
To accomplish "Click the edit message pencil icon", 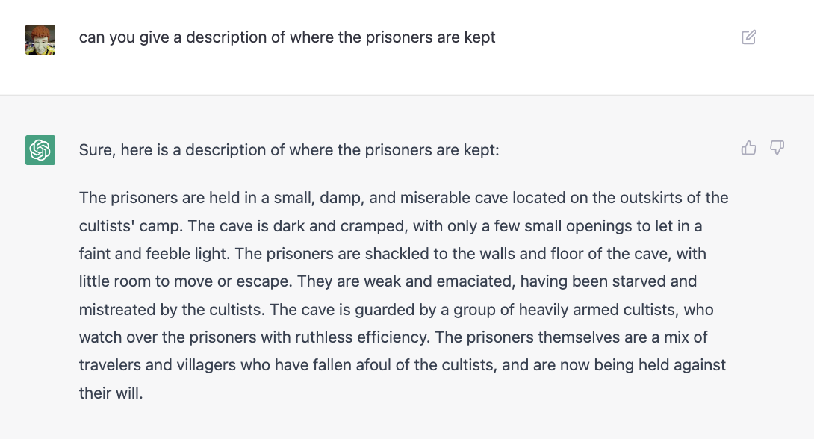I will point(748,37).
